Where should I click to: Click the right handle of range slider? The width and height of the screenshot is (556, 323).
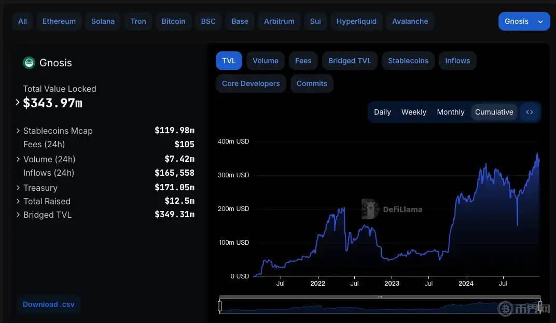[x=540, y=306]
